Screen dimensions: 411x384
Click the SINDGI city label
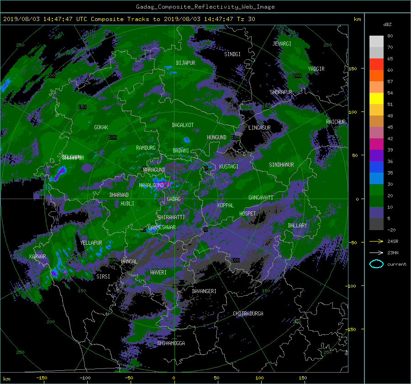232,54
